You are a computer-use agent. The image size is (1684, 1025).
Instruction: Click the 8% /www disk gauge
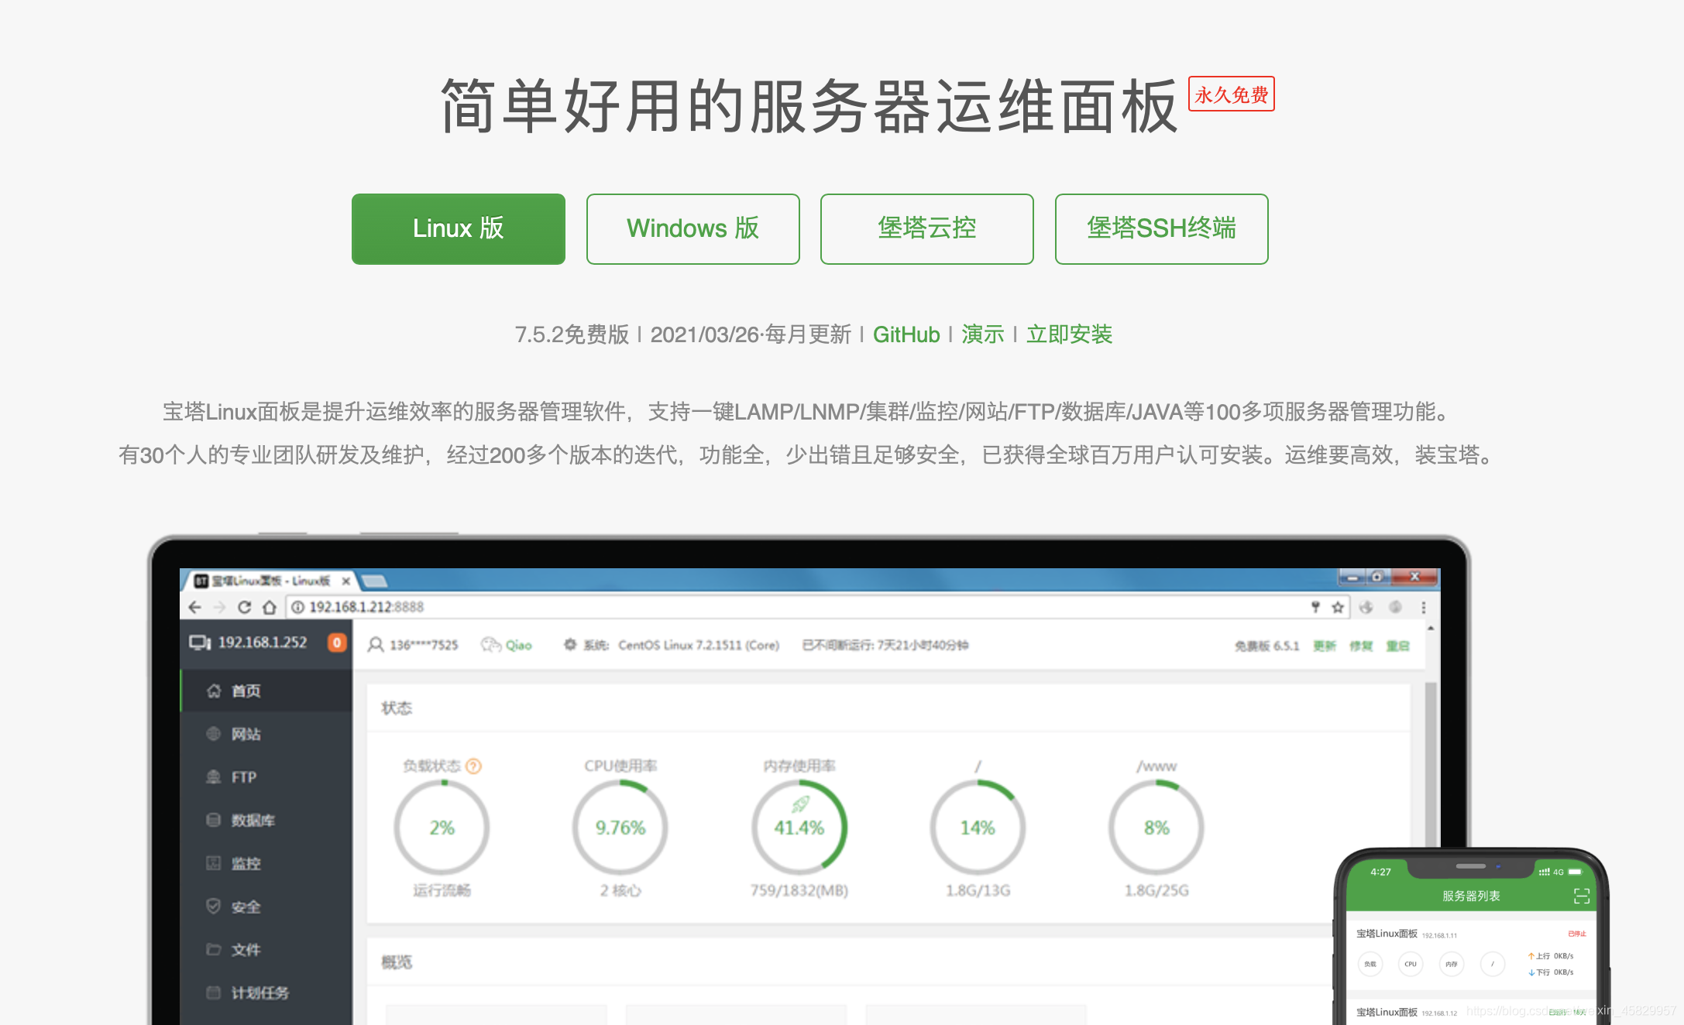click(x=1156, y=828)
